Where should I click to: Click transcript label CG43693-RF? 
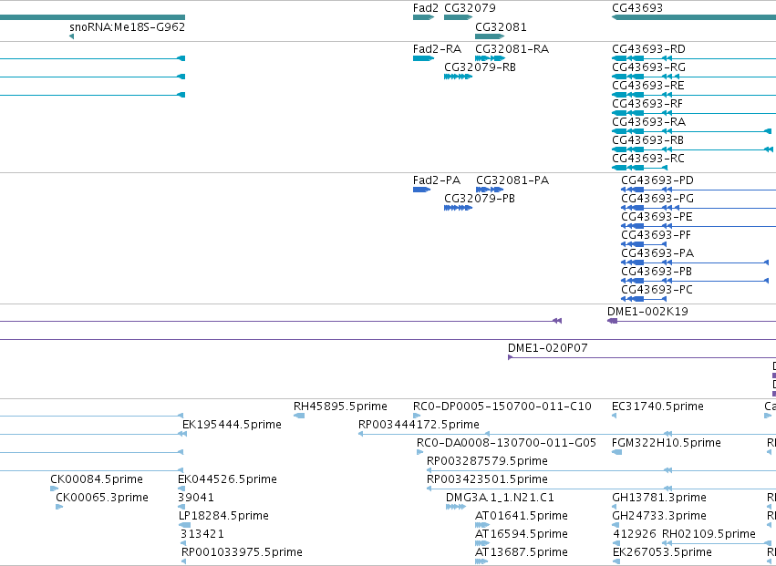pos(647,104)
